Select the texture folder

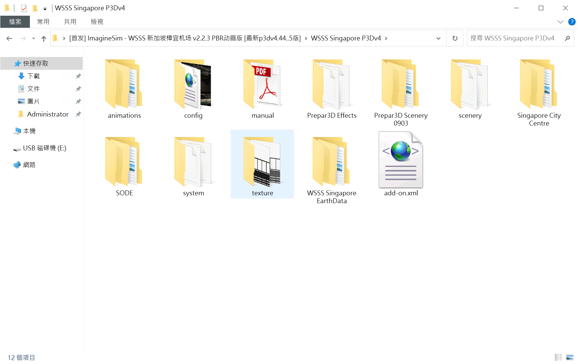pyautogui.click(x=262, y=164)
